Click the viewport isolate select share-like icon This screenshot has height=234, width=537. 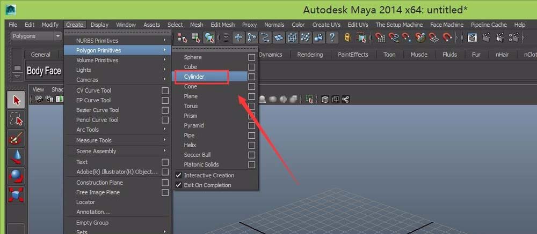click(x=345, y=100)
